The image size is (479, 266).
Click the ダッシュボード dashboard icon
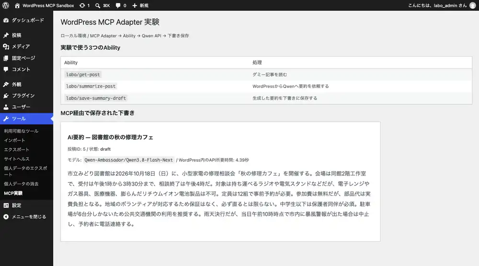tap(6, 20)
